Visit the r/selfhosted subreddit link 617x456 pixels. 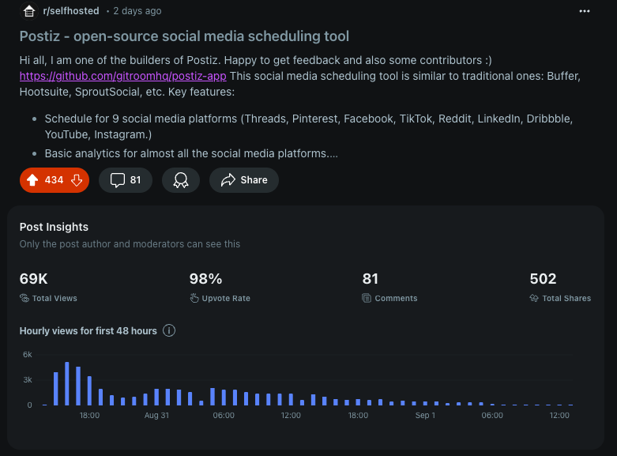pyautogui.click(x=71, y=11)
